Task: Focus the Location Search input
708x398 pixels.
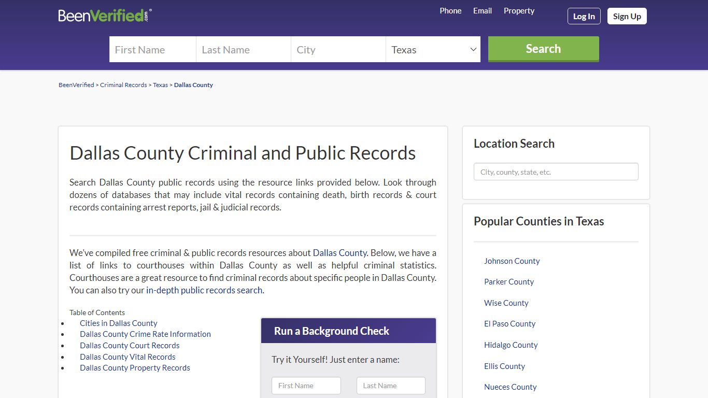Action: [556, 172]
